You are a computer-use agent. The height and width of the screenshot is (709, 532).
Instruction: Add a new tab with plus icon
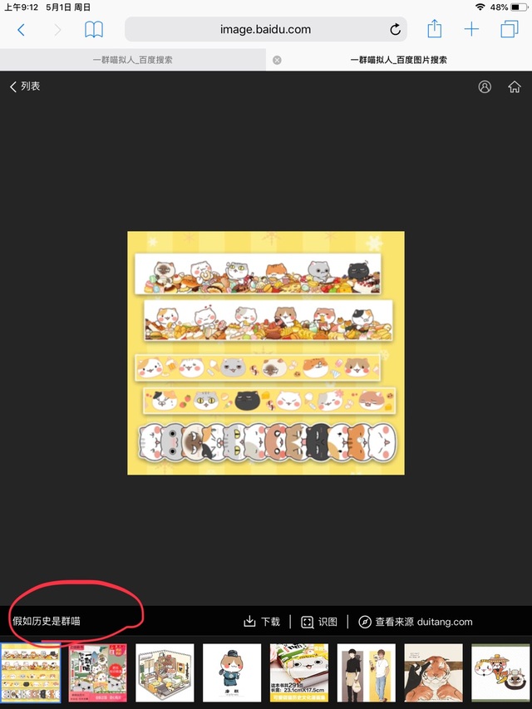(x=471, y=30)
